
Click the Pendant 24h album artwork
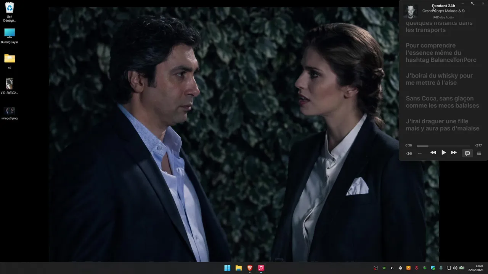tap(410, 11)
